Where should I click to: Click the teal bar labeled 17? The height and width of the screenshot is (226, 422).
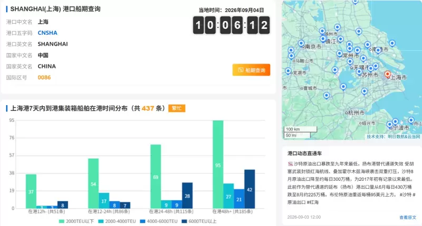point(104,201)
